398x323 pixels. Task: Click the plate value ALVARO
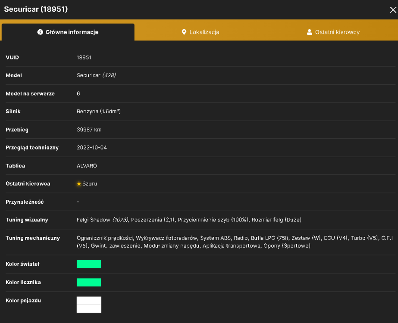(87, 166)
